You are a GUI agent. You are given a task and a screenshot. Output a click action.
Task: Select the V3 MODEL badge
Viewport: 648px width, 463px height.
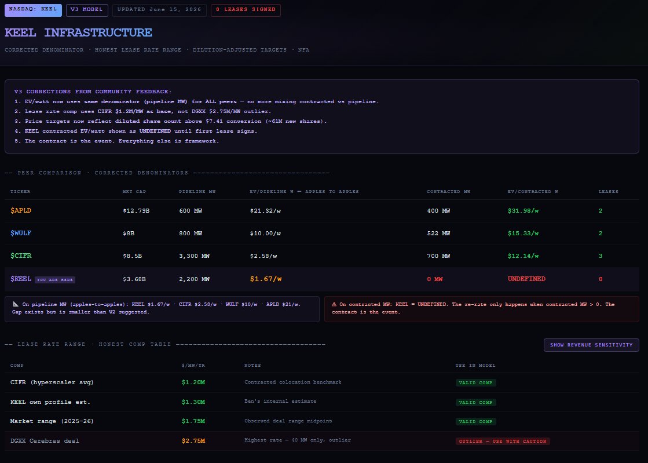87,10
